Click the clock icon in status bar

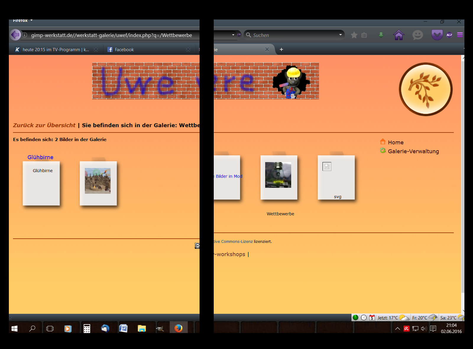coord(364,317)
